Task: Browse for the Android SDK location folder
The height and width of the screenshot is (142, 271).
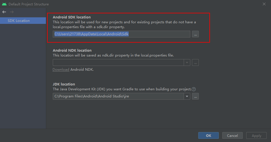Action: (x=195, y=34)
